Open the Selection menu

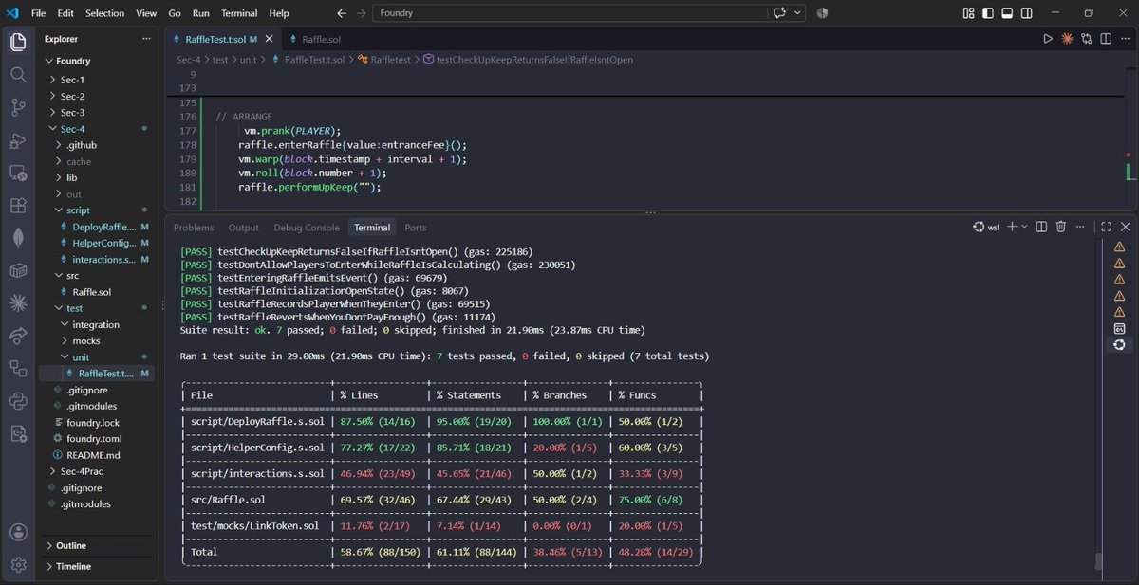pos(104,13)
